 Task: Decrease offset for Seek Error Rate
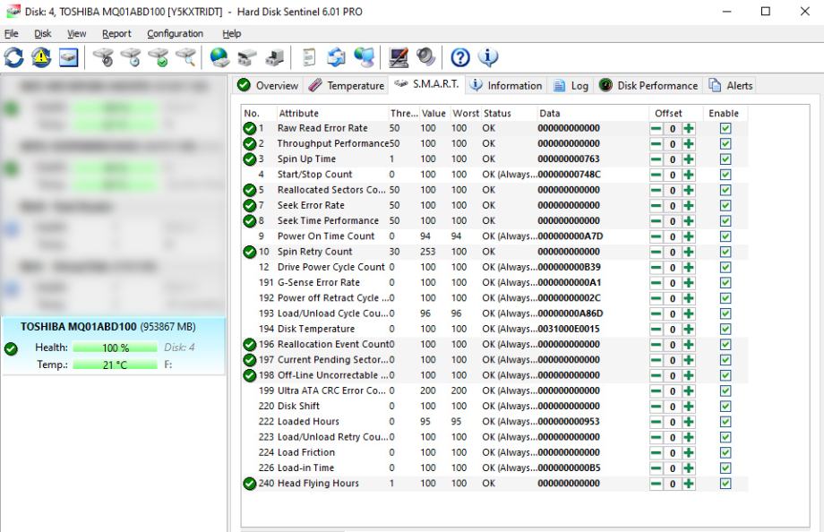coord(657,205)
